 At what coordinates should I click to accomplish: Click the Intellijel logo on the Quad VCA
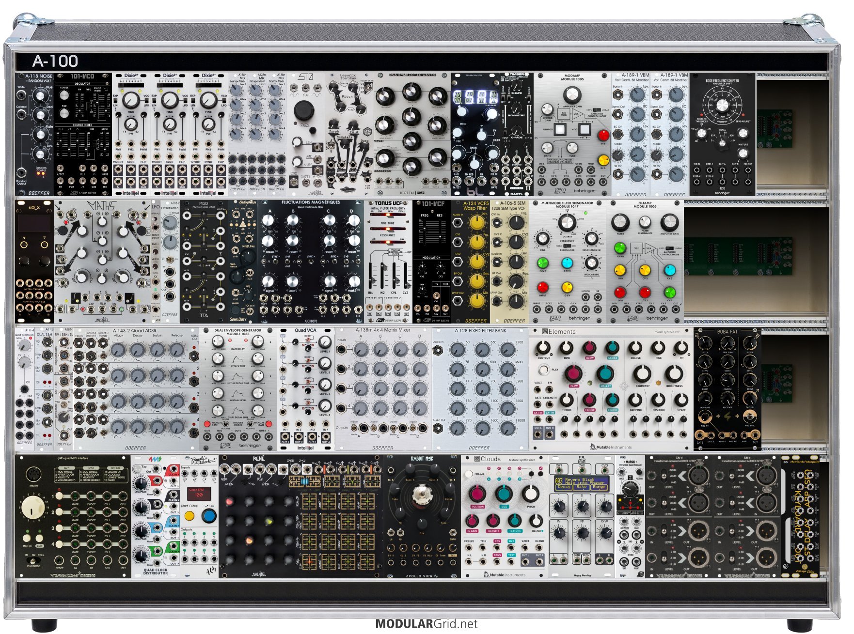[x=305, y=448]
